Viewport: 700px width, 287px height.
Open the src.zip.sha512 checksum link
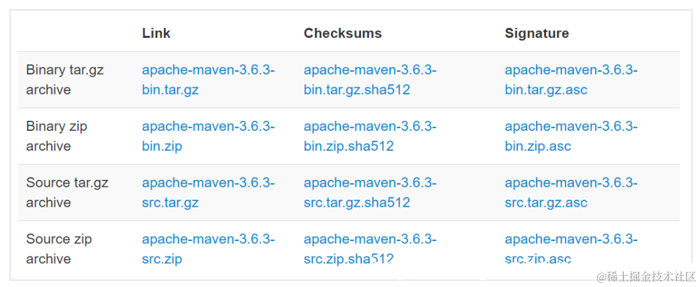pyautogui.click(x=370, y=249)
